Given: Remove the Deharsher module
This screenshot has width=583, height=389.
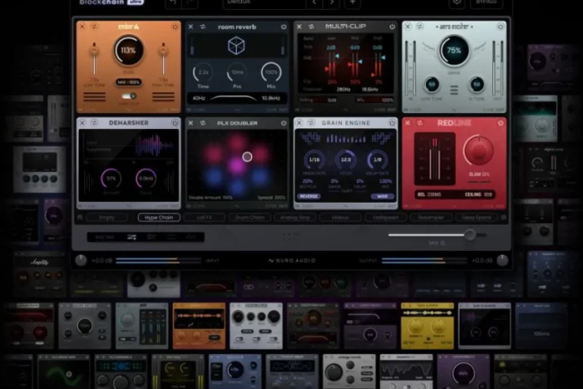Looking at the screenshot, I should point(83,123).
